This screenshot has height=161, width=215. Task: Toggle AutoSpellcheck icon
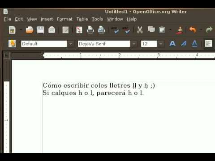point(126,30)
